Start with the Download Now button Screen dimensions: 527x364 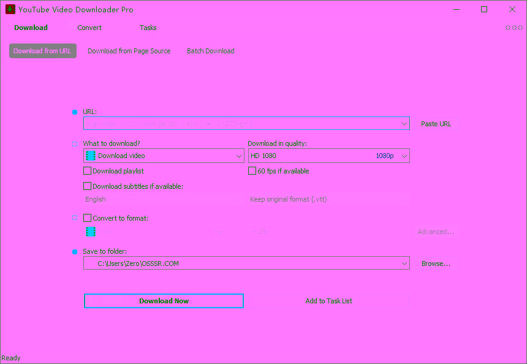(x=164, y=301)
